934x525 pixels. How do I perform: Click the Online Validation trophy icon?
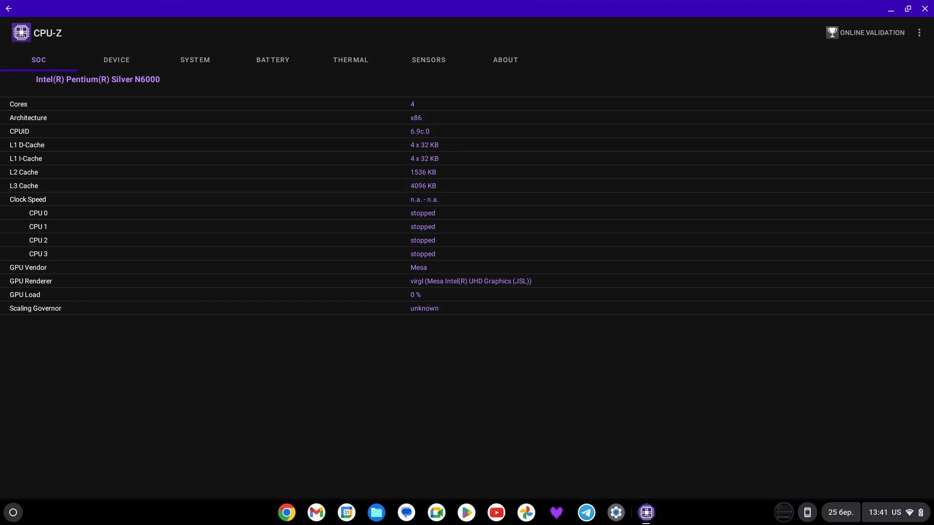click(x=832, y=33)
